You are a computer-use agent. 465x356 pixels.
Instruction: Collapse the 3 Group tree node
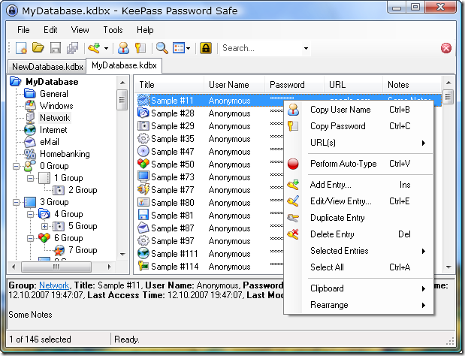[x=16, y=202]
